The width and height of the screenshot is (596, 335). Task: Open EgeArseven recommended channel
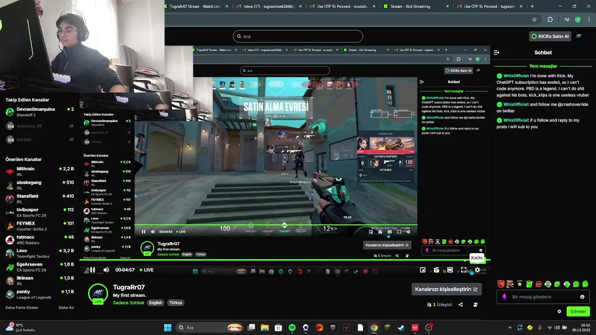pyautogui.click(x=40, y=267)
